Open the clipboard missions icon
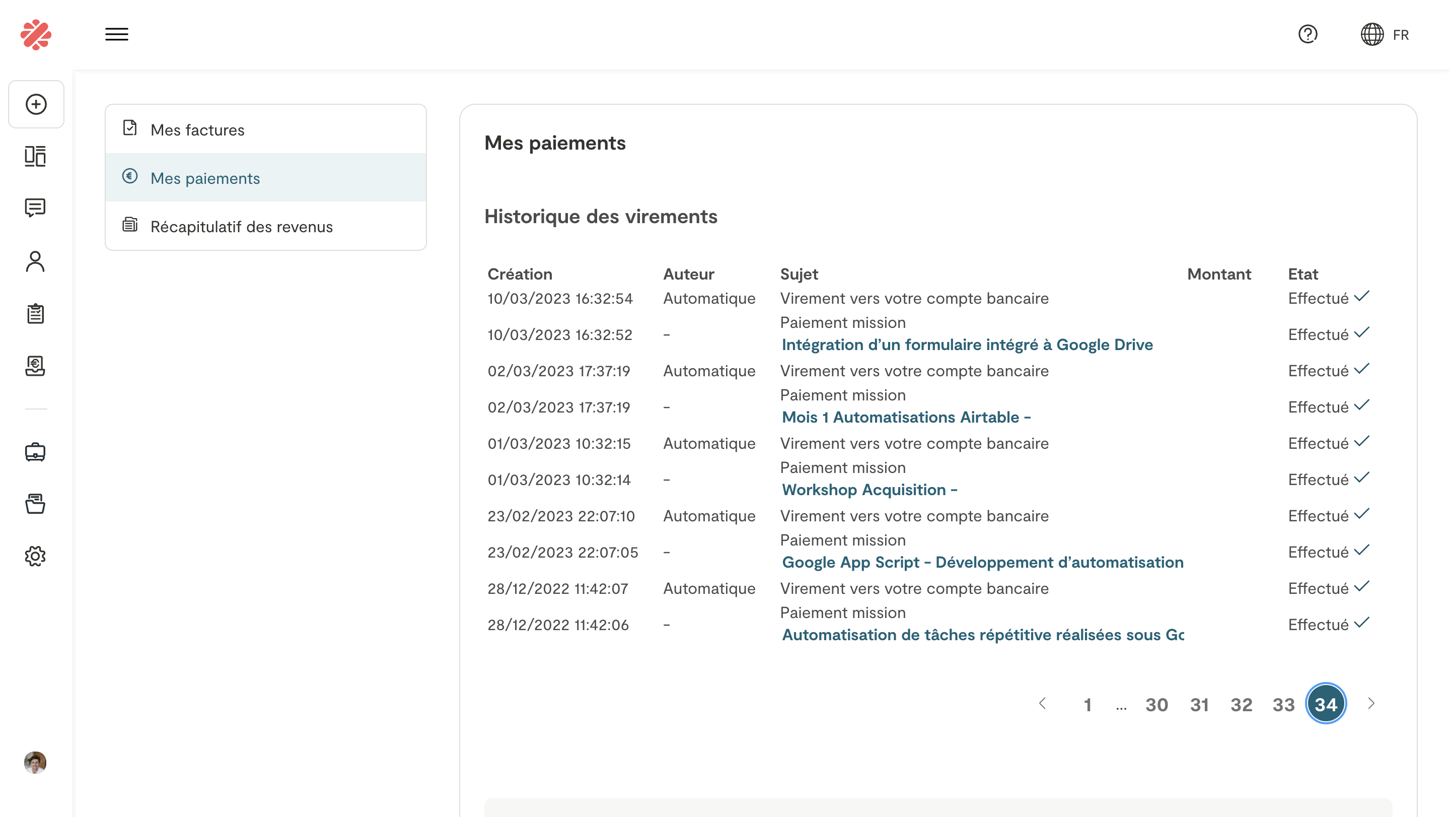1450x817 pixels. (x=35, y=313)
